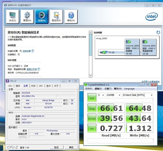
Task: Click the 验证 validate button in CPU-Z
Action: 56,147
